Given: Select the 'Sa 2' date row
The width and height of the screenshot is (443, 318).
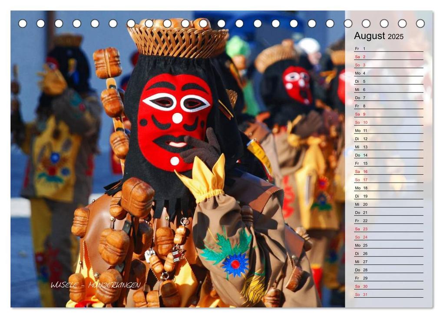Looking at the screenshot, I should tap(389, 57).
